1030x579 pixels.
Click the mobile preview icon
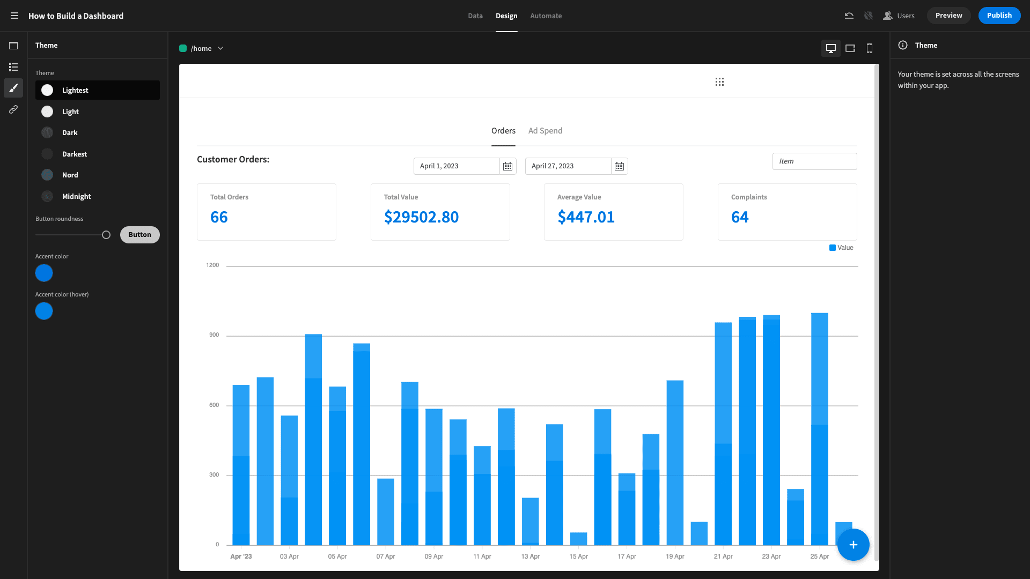click(x=870, y=48)
